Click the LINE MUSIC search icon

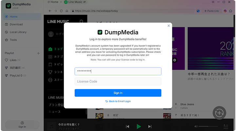coord(81,21)
